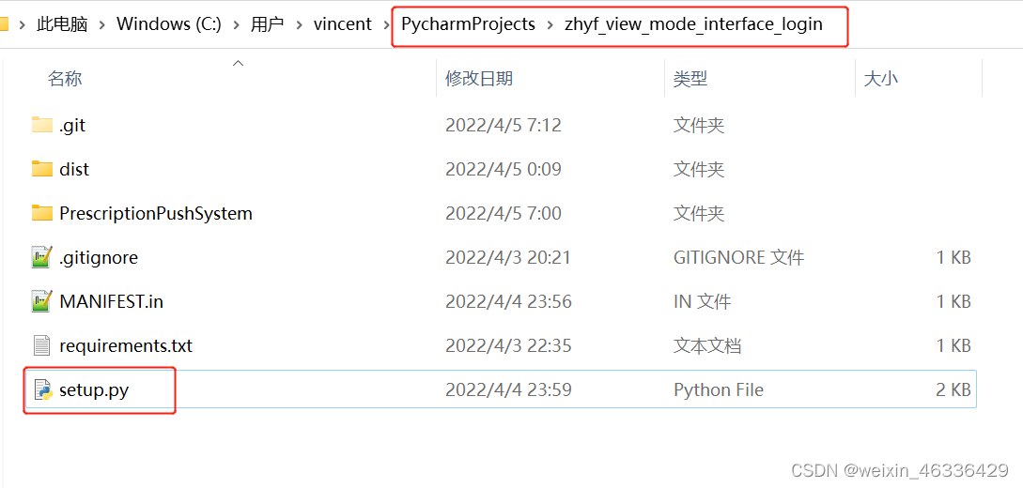Navigate to PycharmProjects in breadcrumb
1023x488 pixels.
[x=468, y=24]
